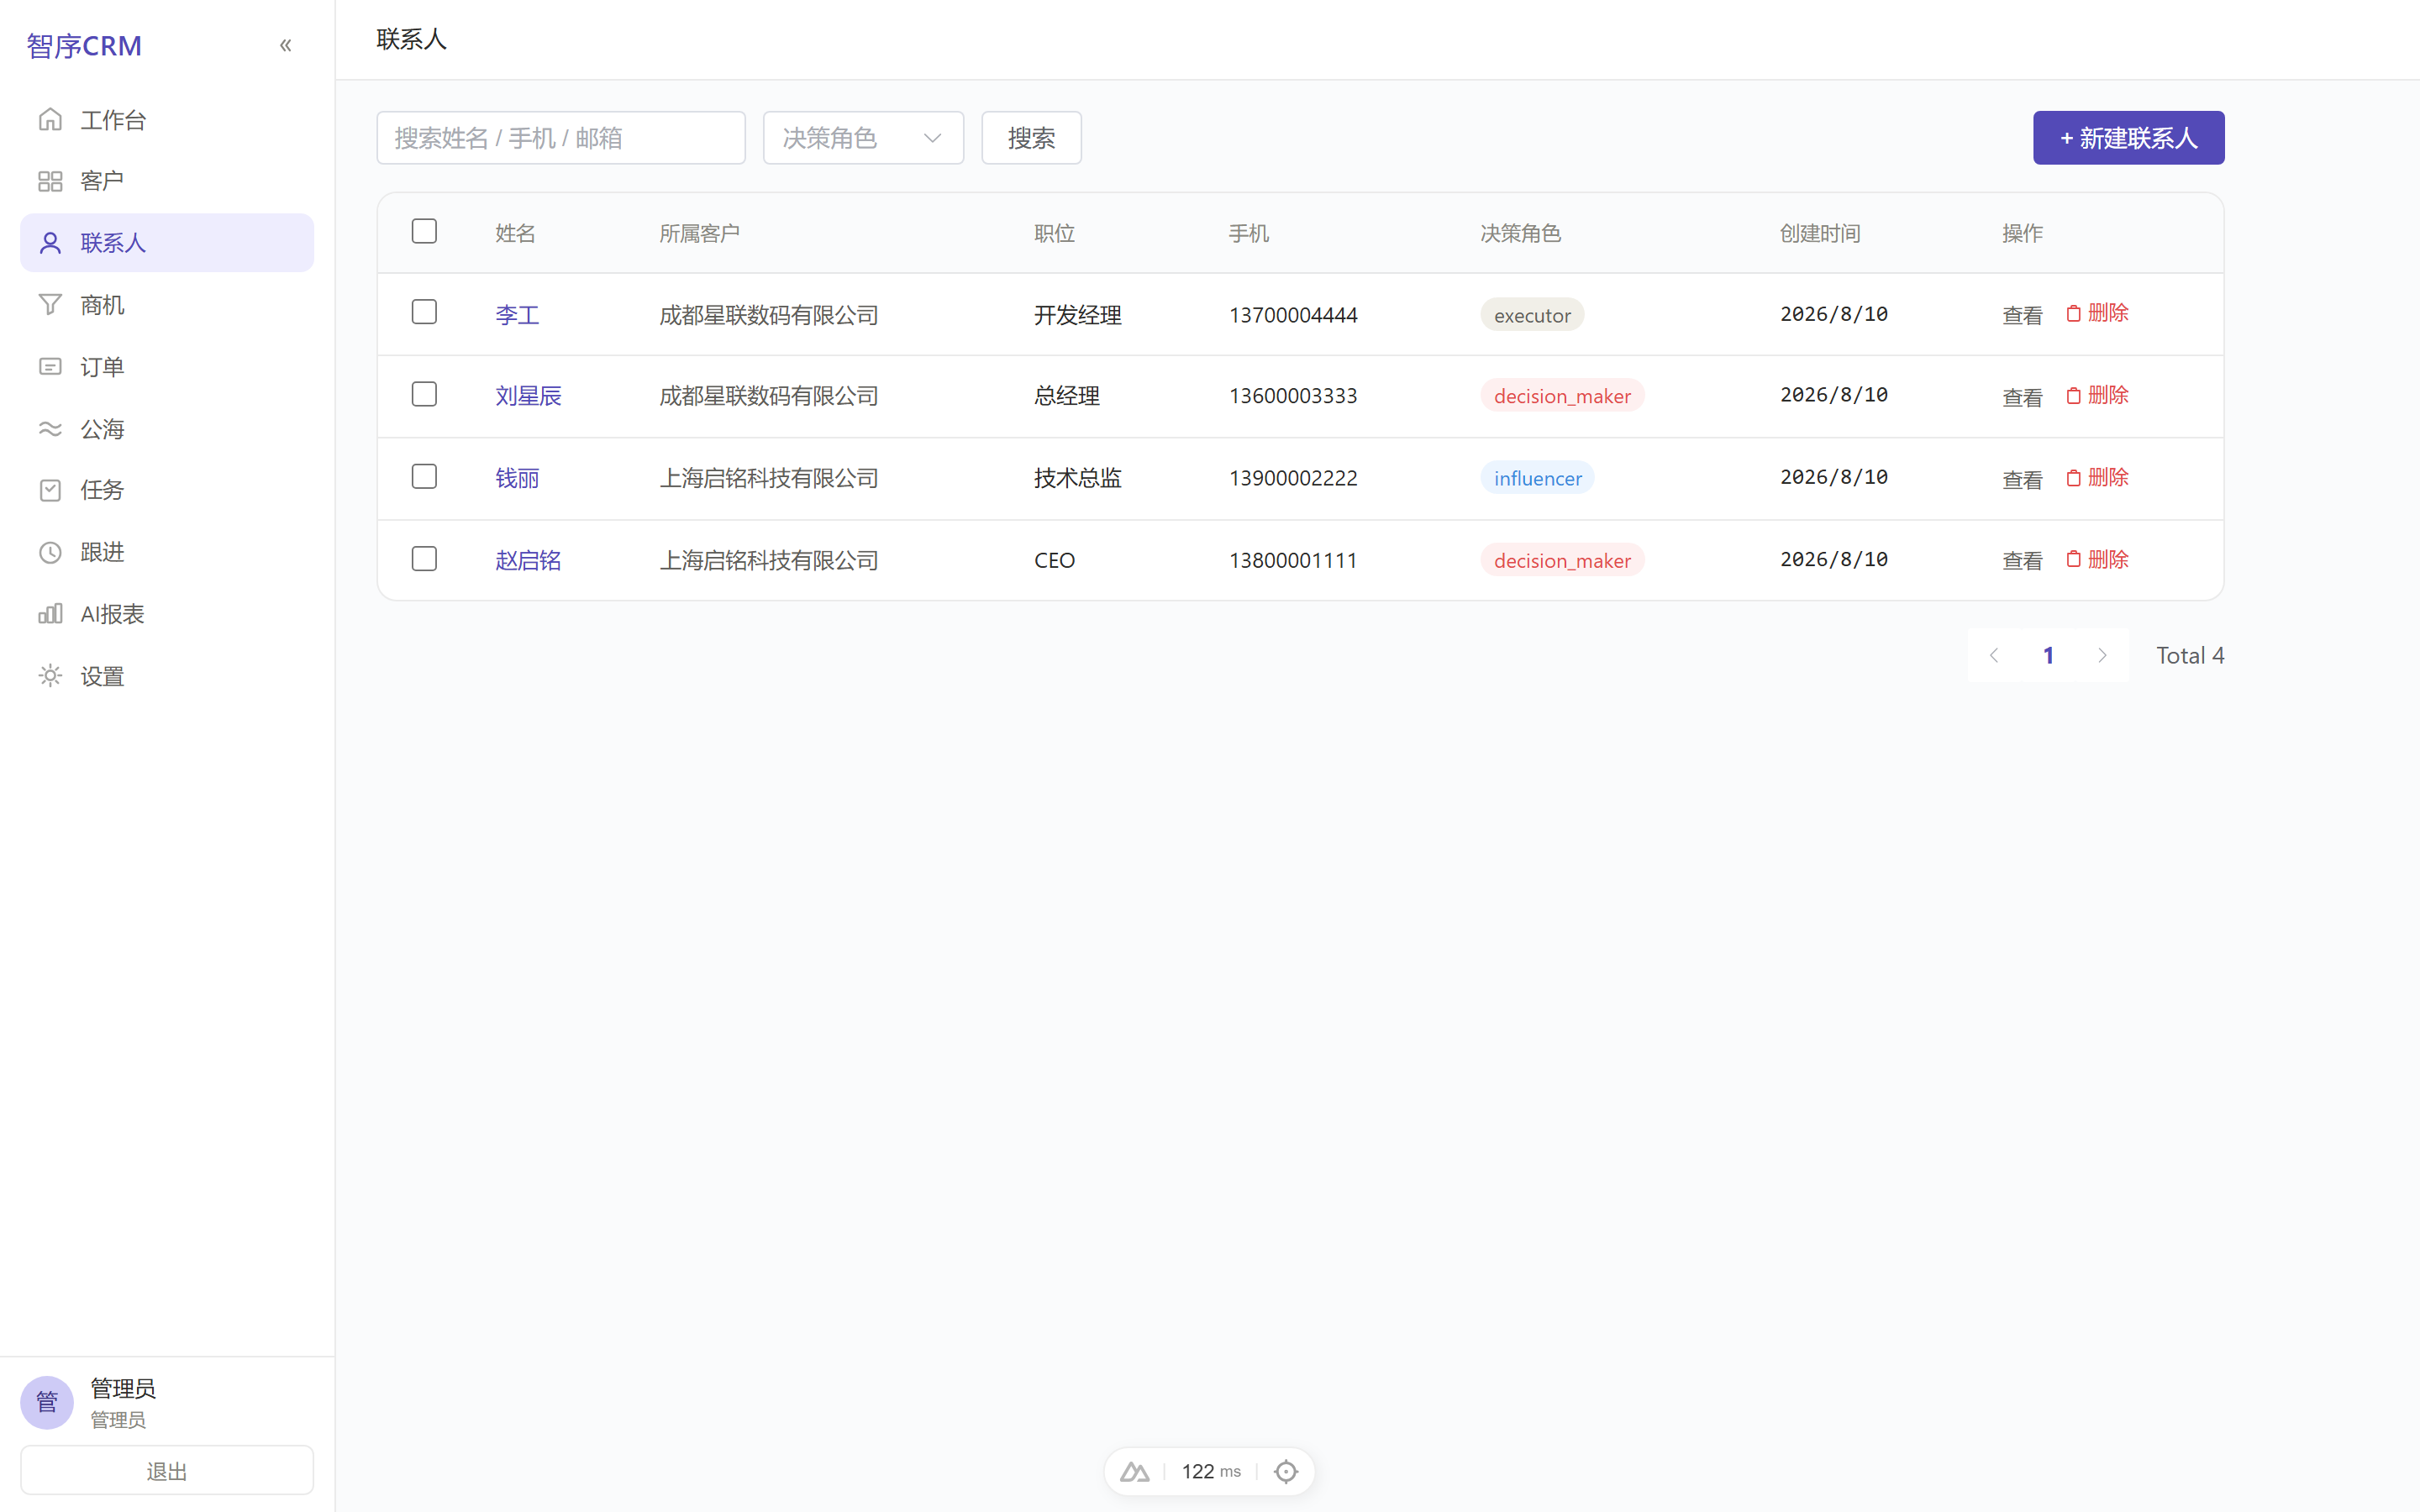
Task: Go to next page arrow
Action: click(x=2102, y=655)
